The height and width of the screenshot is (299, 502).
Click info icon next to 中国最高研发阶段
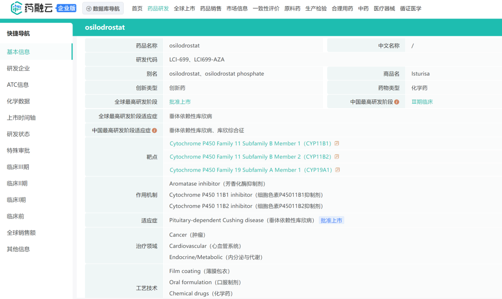[x=396, y=102]
